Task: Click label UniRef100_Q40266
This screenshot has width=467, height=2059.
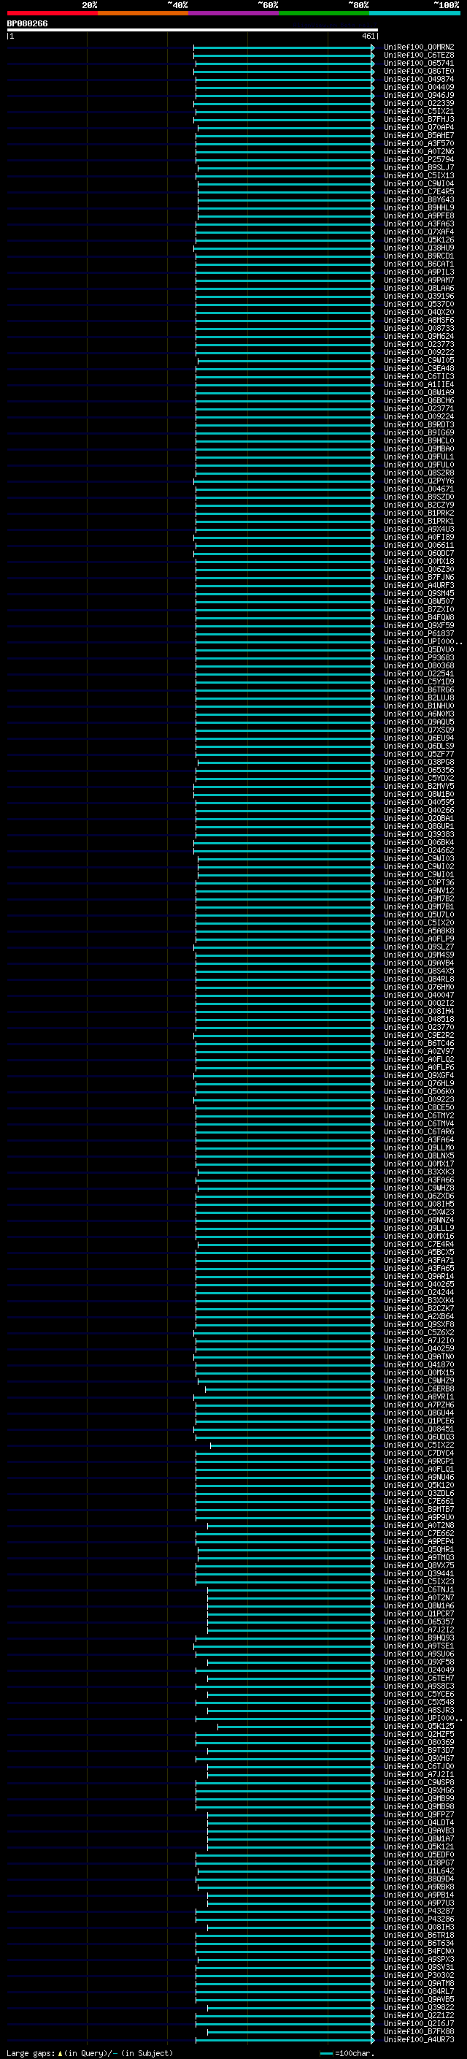Action: pos(418,811)
